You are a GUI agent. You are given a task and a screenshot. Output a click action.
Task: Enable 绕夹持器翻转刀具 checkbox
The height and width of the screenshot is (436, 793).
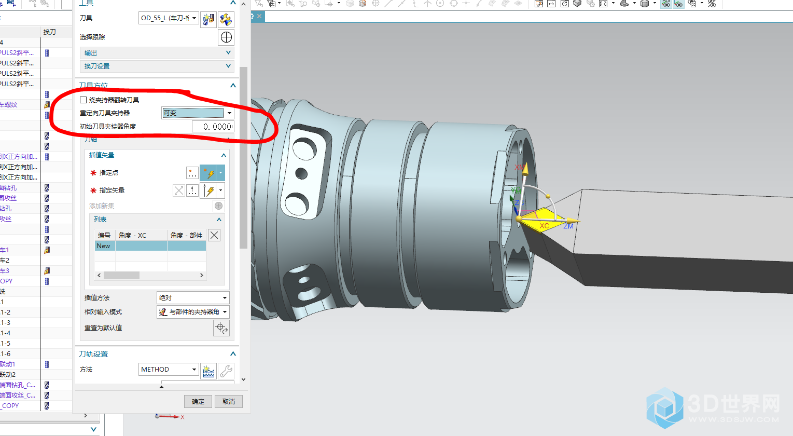point(84,100)
